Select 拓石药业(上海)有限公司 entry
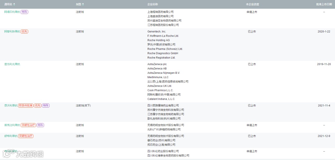The height and width of the screenshot is (160, 335). pyautogui.click(x=161, y=145)
